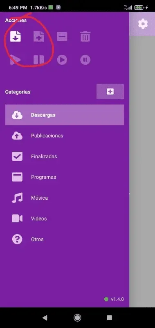This screenshot has height=328, width=155.
Task: Open the Programas category
Action: (65, 177)
